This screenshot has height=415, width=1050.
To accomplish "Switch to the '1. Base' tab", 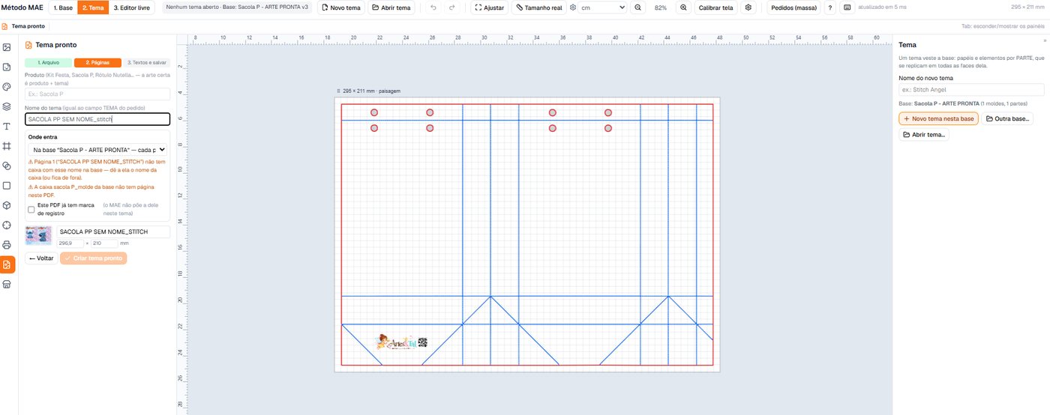I will click(63, 7).
